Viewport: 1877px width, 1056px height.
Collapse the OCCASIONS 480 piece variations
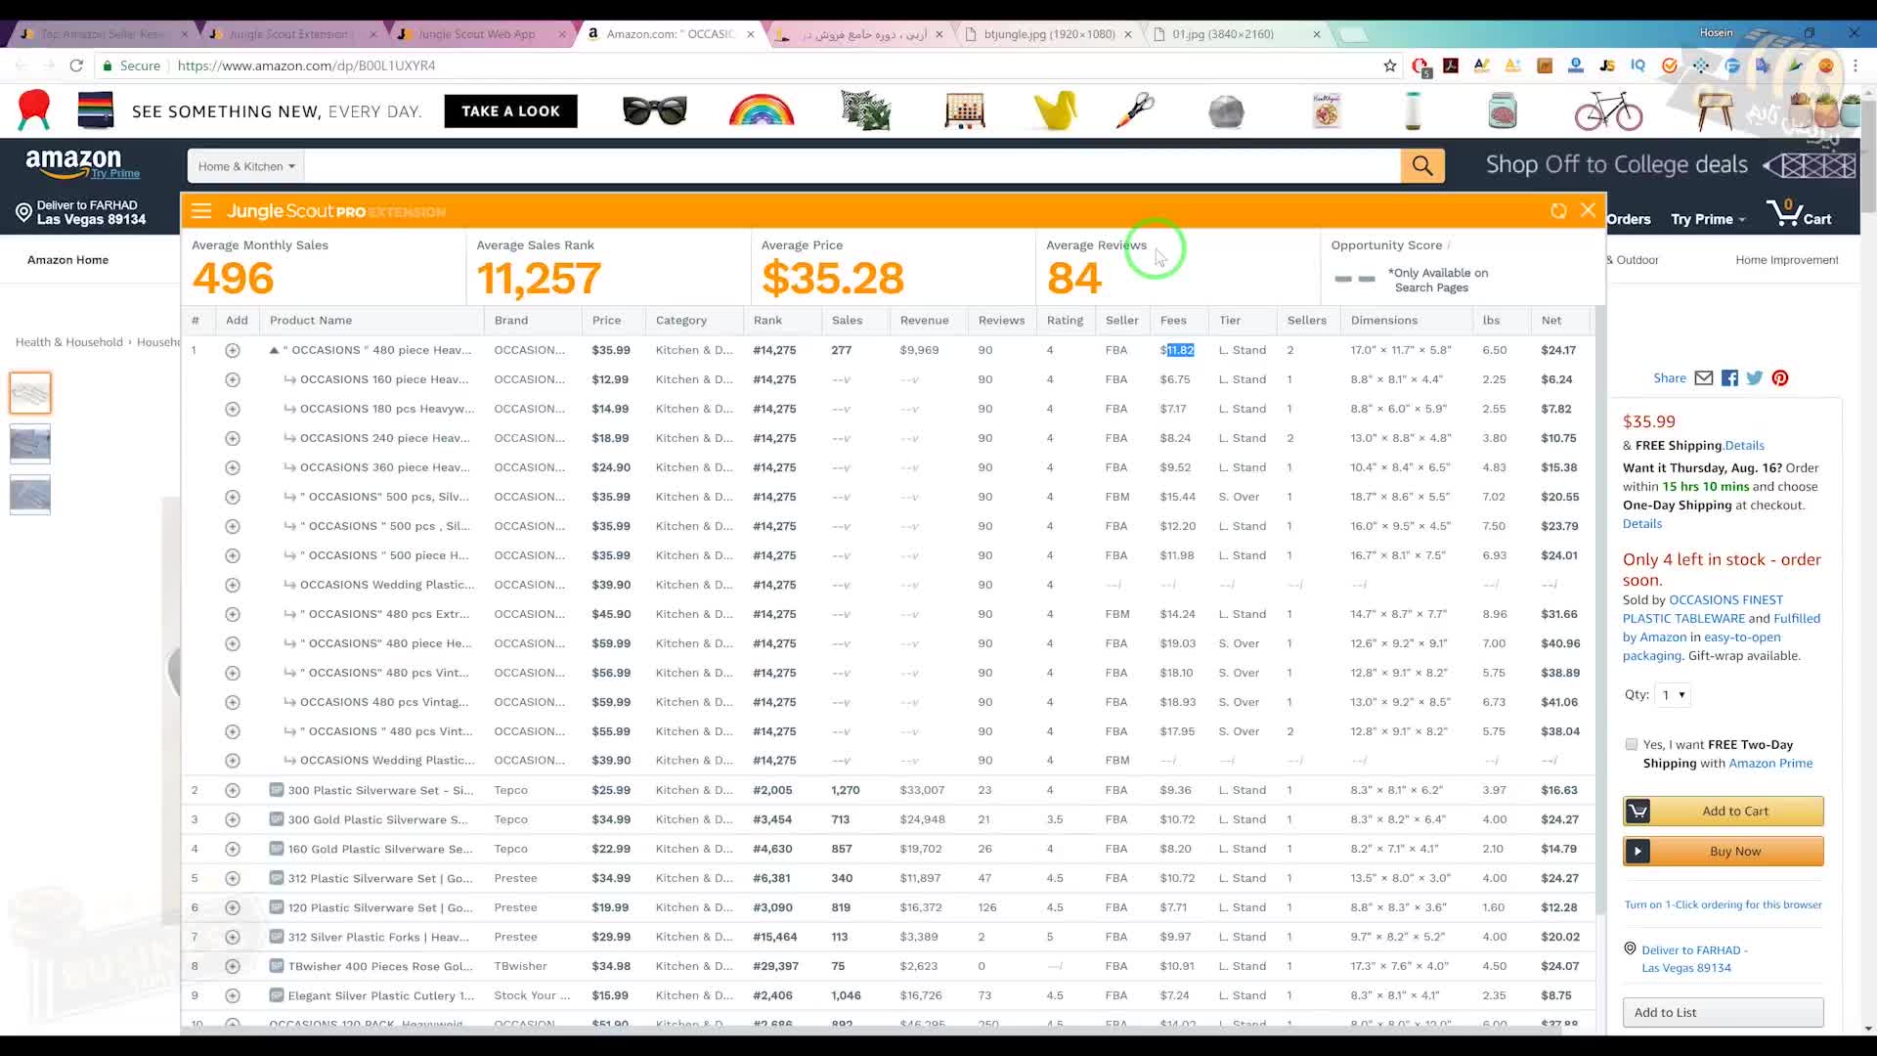coord(274,350)
